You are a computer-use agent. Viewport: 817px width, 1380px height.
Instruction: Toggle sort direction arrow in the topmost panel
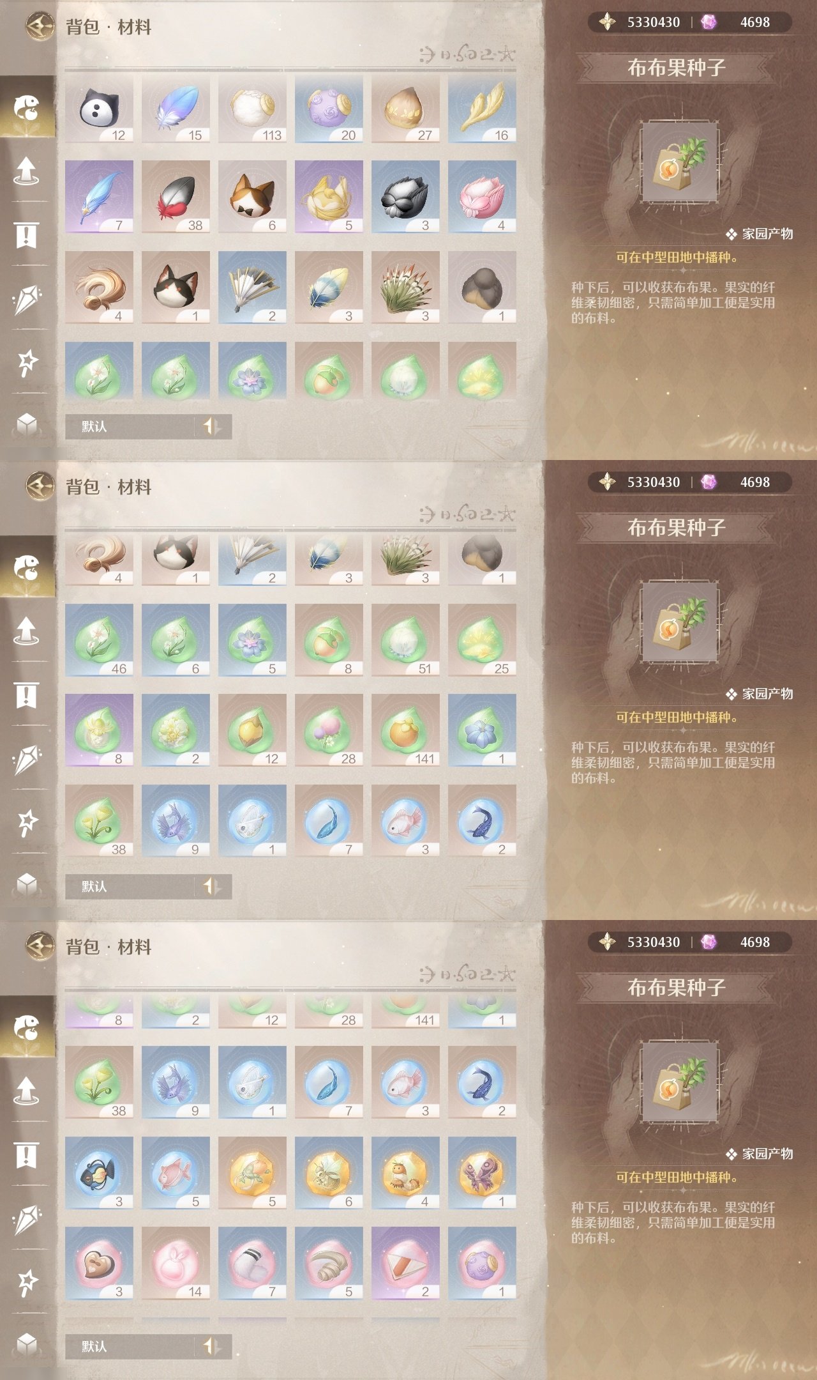(212, 426)
